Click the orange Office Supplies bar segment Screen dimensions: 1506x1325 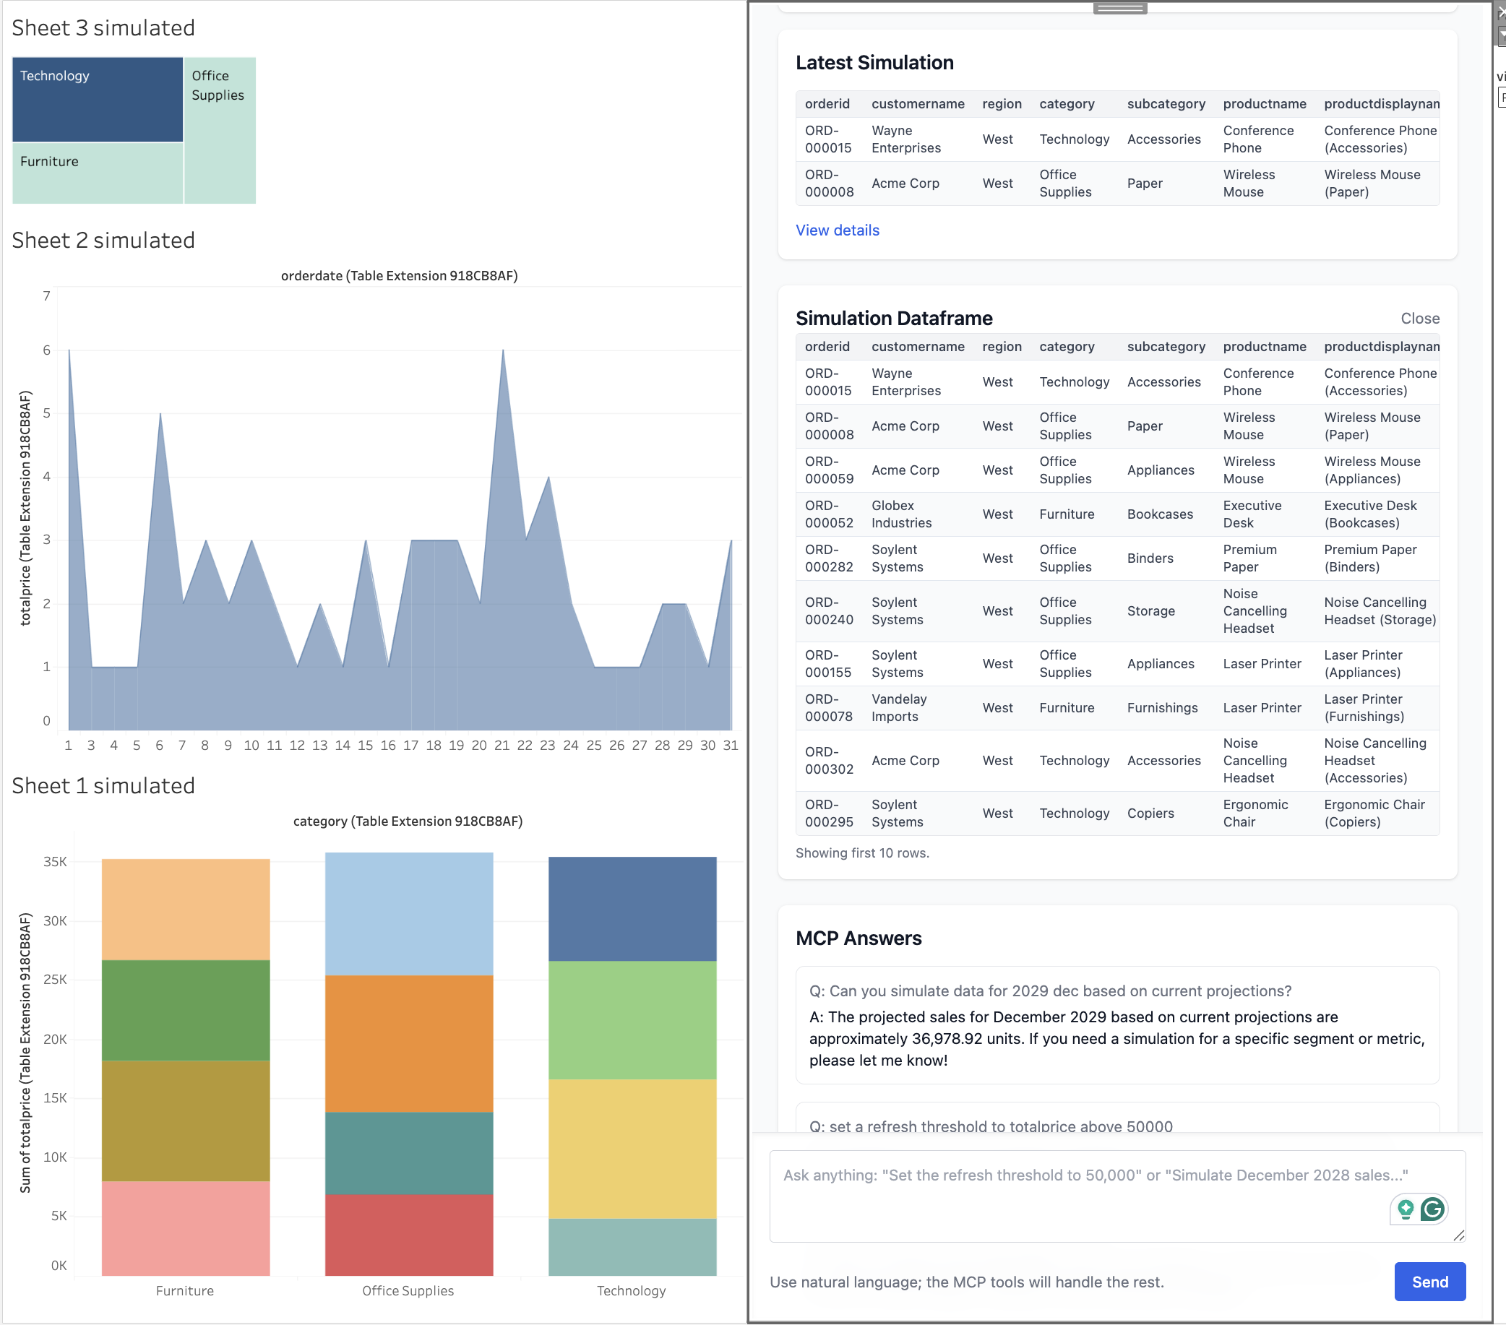tap(409, 1043)
